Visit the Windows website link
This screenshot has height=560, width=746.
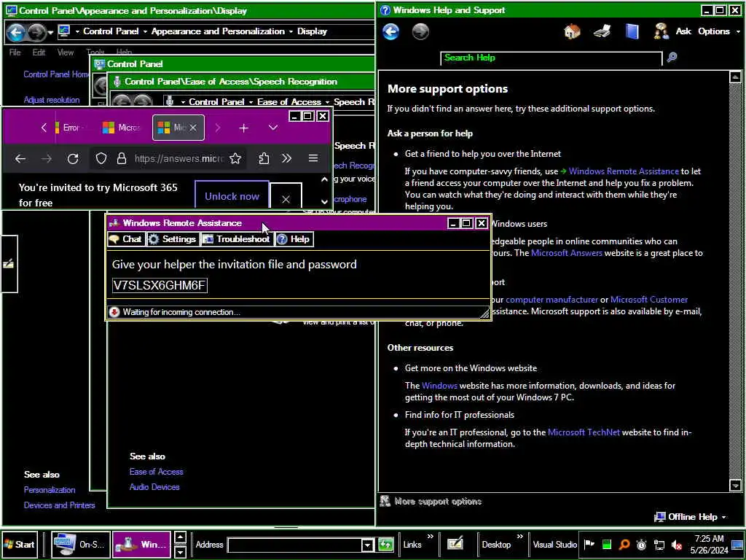point(439,386)
